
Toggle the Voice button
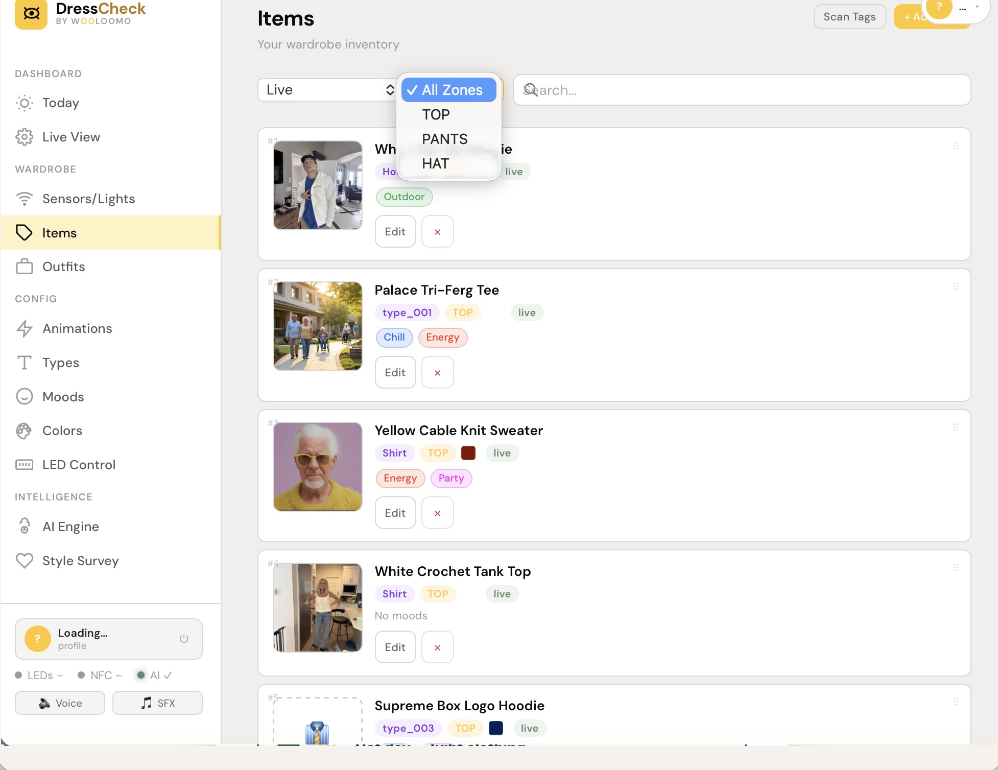[x=60, y=703]
